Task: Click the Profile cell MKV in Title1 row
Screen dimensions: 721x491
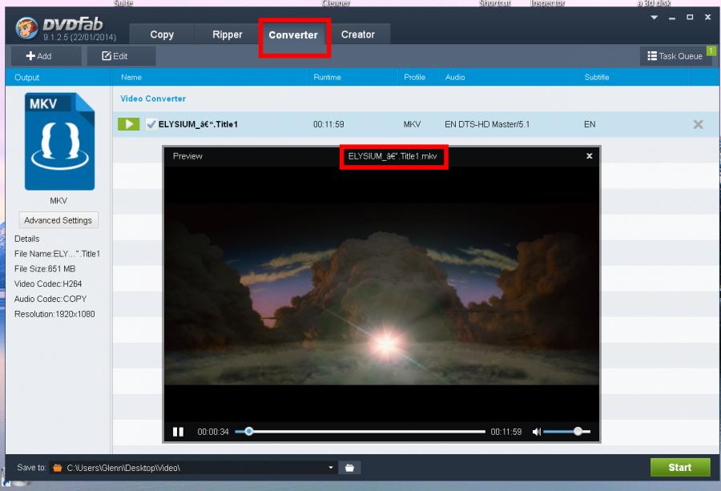Action: coord(412,124)
